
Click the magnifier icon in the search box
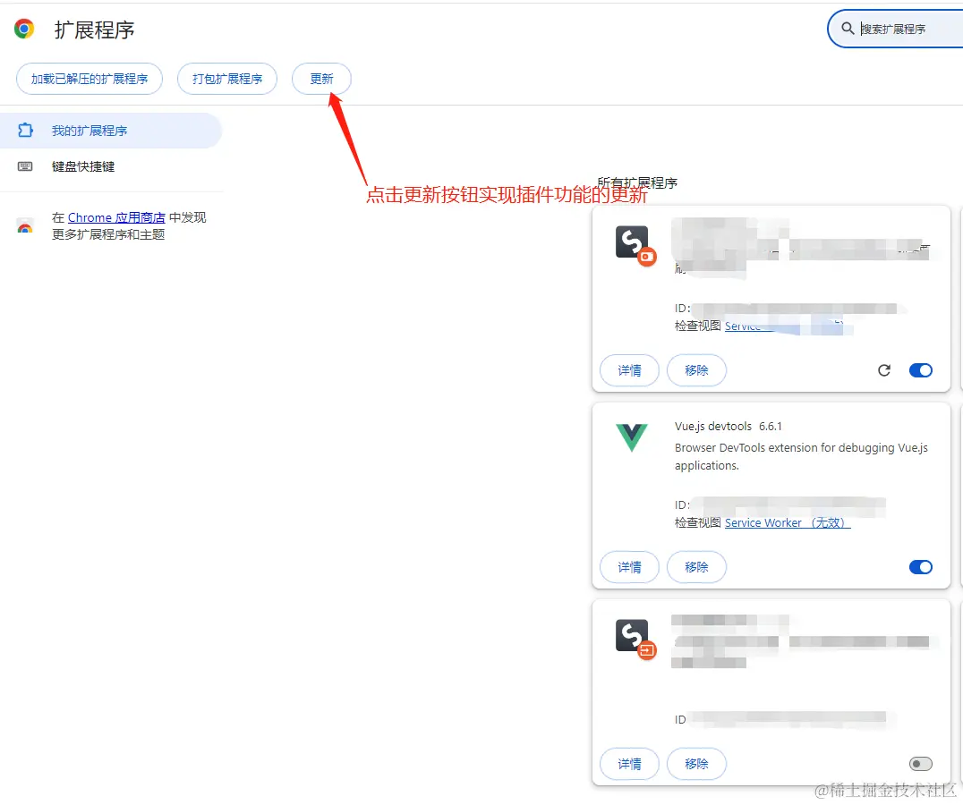click(848, 29)
